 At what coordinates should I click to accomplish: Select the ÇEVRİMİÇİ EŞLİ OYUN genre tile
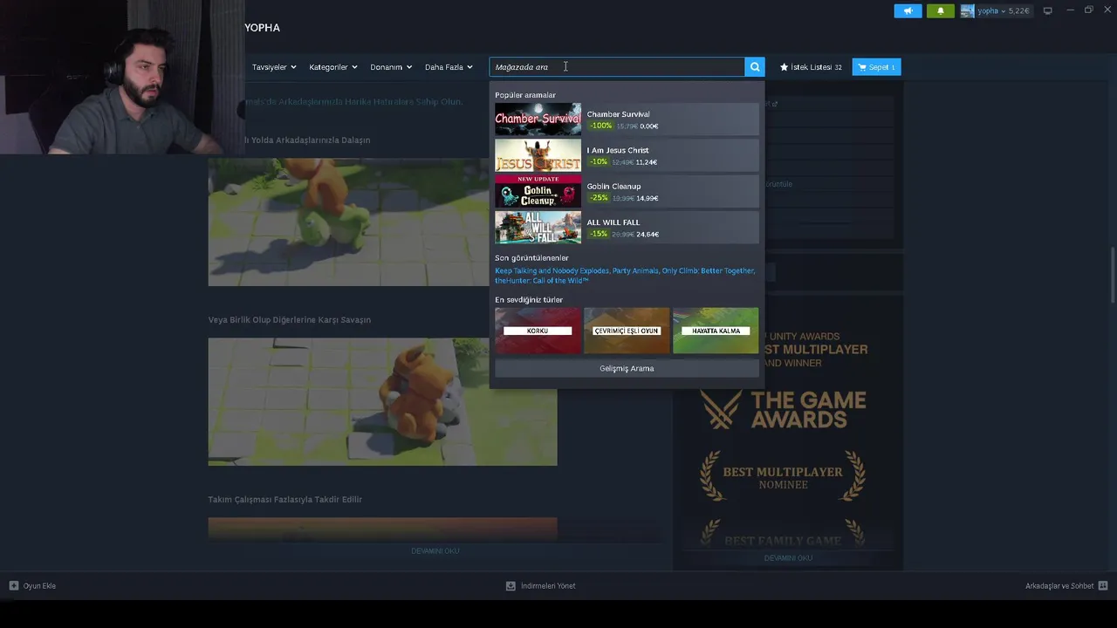(x=627, y=331)
